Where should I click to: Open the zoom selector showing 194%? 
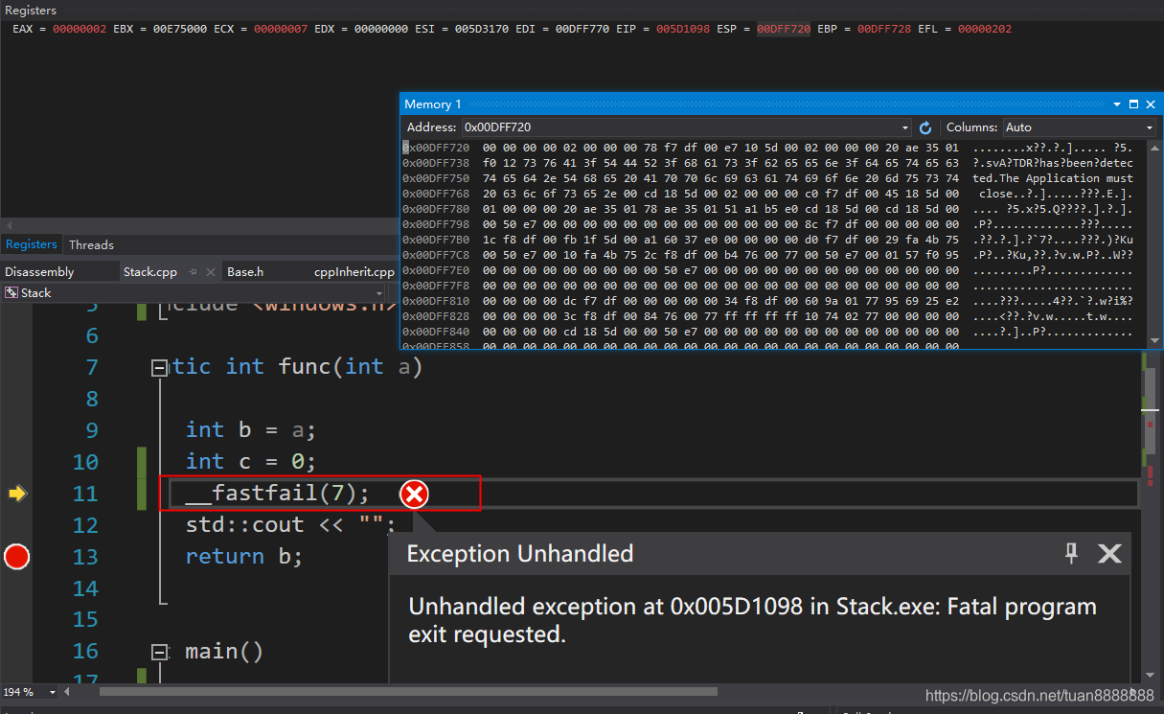pyautogui.click(x=30, y=691)
